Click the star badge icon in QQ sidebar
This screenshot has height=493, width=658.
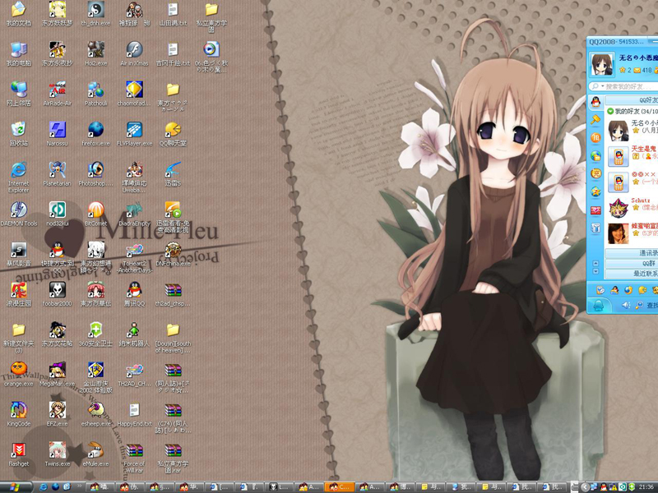tap(595, 192)
